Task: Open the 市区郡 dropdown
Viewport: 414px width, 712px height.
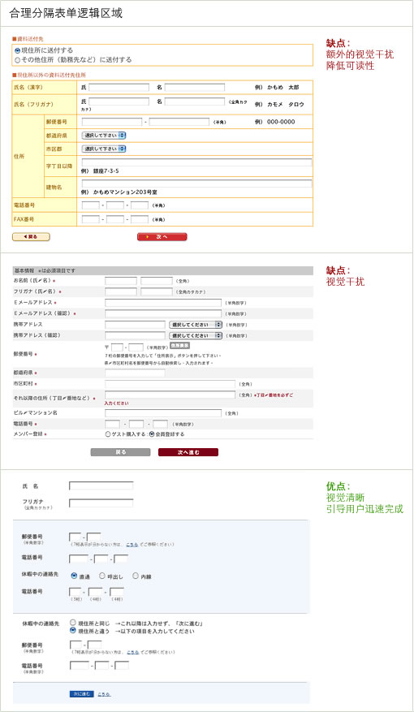Action: [x=104, y=149]
